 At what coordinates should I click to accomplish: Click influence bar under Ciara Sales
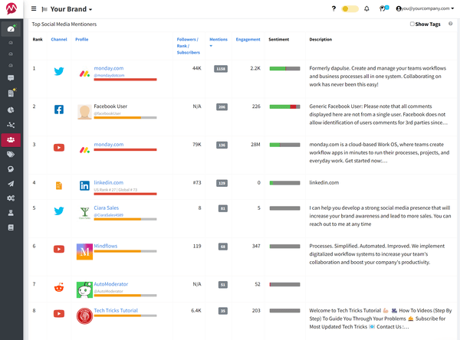125,219
